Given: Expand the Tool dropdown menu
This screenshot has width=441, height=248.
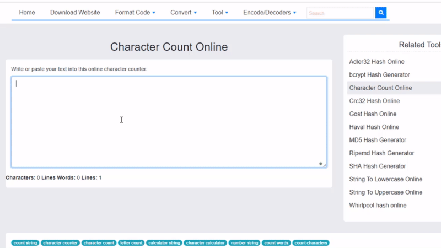Looking at the screenshot, I should (x=220, y=13).
